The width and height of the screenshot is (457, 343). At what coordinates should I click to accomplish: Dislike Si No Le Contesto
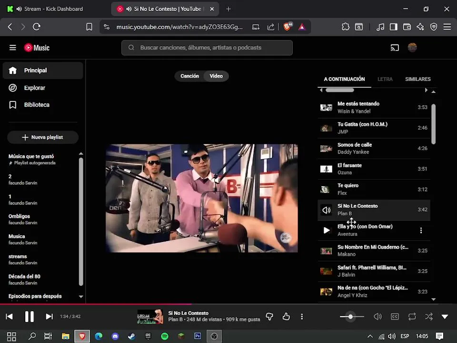coord(269,316)
